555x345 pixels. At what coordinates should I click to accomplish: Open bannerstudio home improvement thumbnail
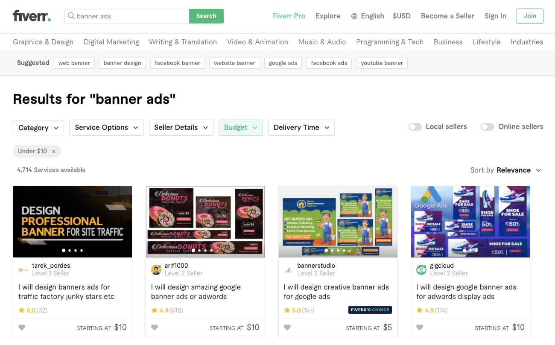pyautogui.click(x=338, y=222)
